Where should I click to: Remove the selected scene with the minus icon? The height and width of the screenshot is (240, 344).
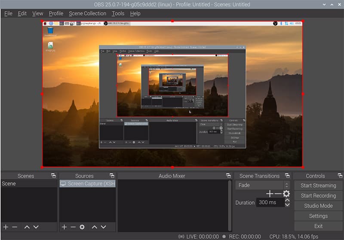(15, 227)
